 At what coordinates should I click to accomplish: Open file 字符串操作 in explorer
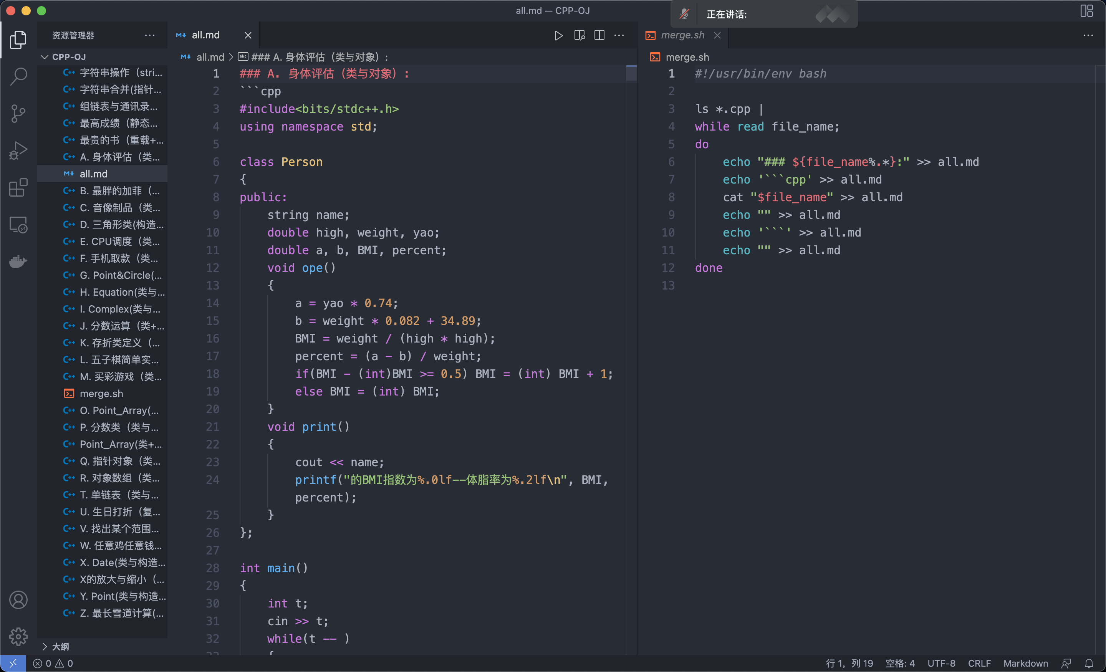pos(102,72)
